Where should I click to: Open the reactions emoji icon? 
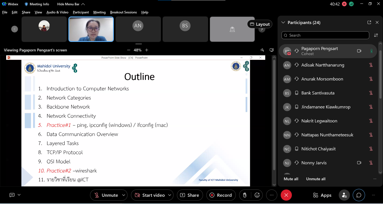coord(257,195)
